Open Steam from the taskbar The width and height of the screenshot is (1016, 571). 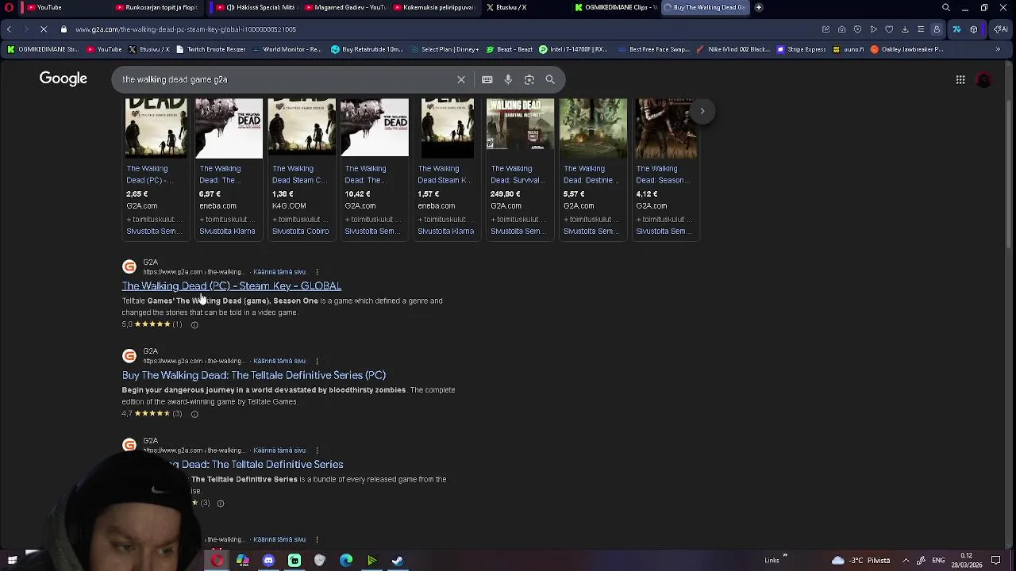coord(398,561)
